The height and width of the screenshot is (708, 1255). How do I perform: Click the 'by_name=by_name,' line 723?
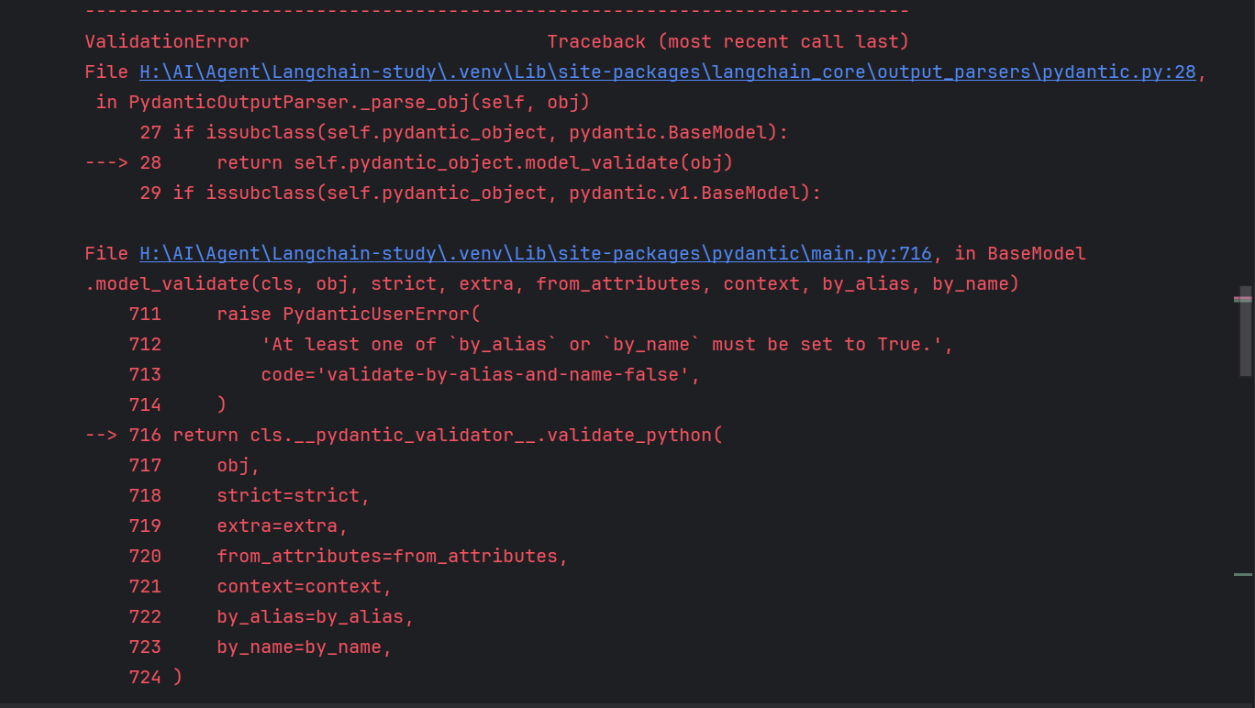[x=305, y=647]
